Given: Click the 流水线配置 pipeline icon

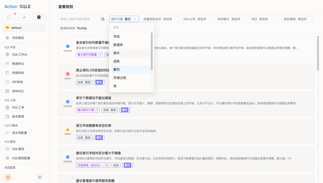Looking at the screenshot, I should click(7, 133).
